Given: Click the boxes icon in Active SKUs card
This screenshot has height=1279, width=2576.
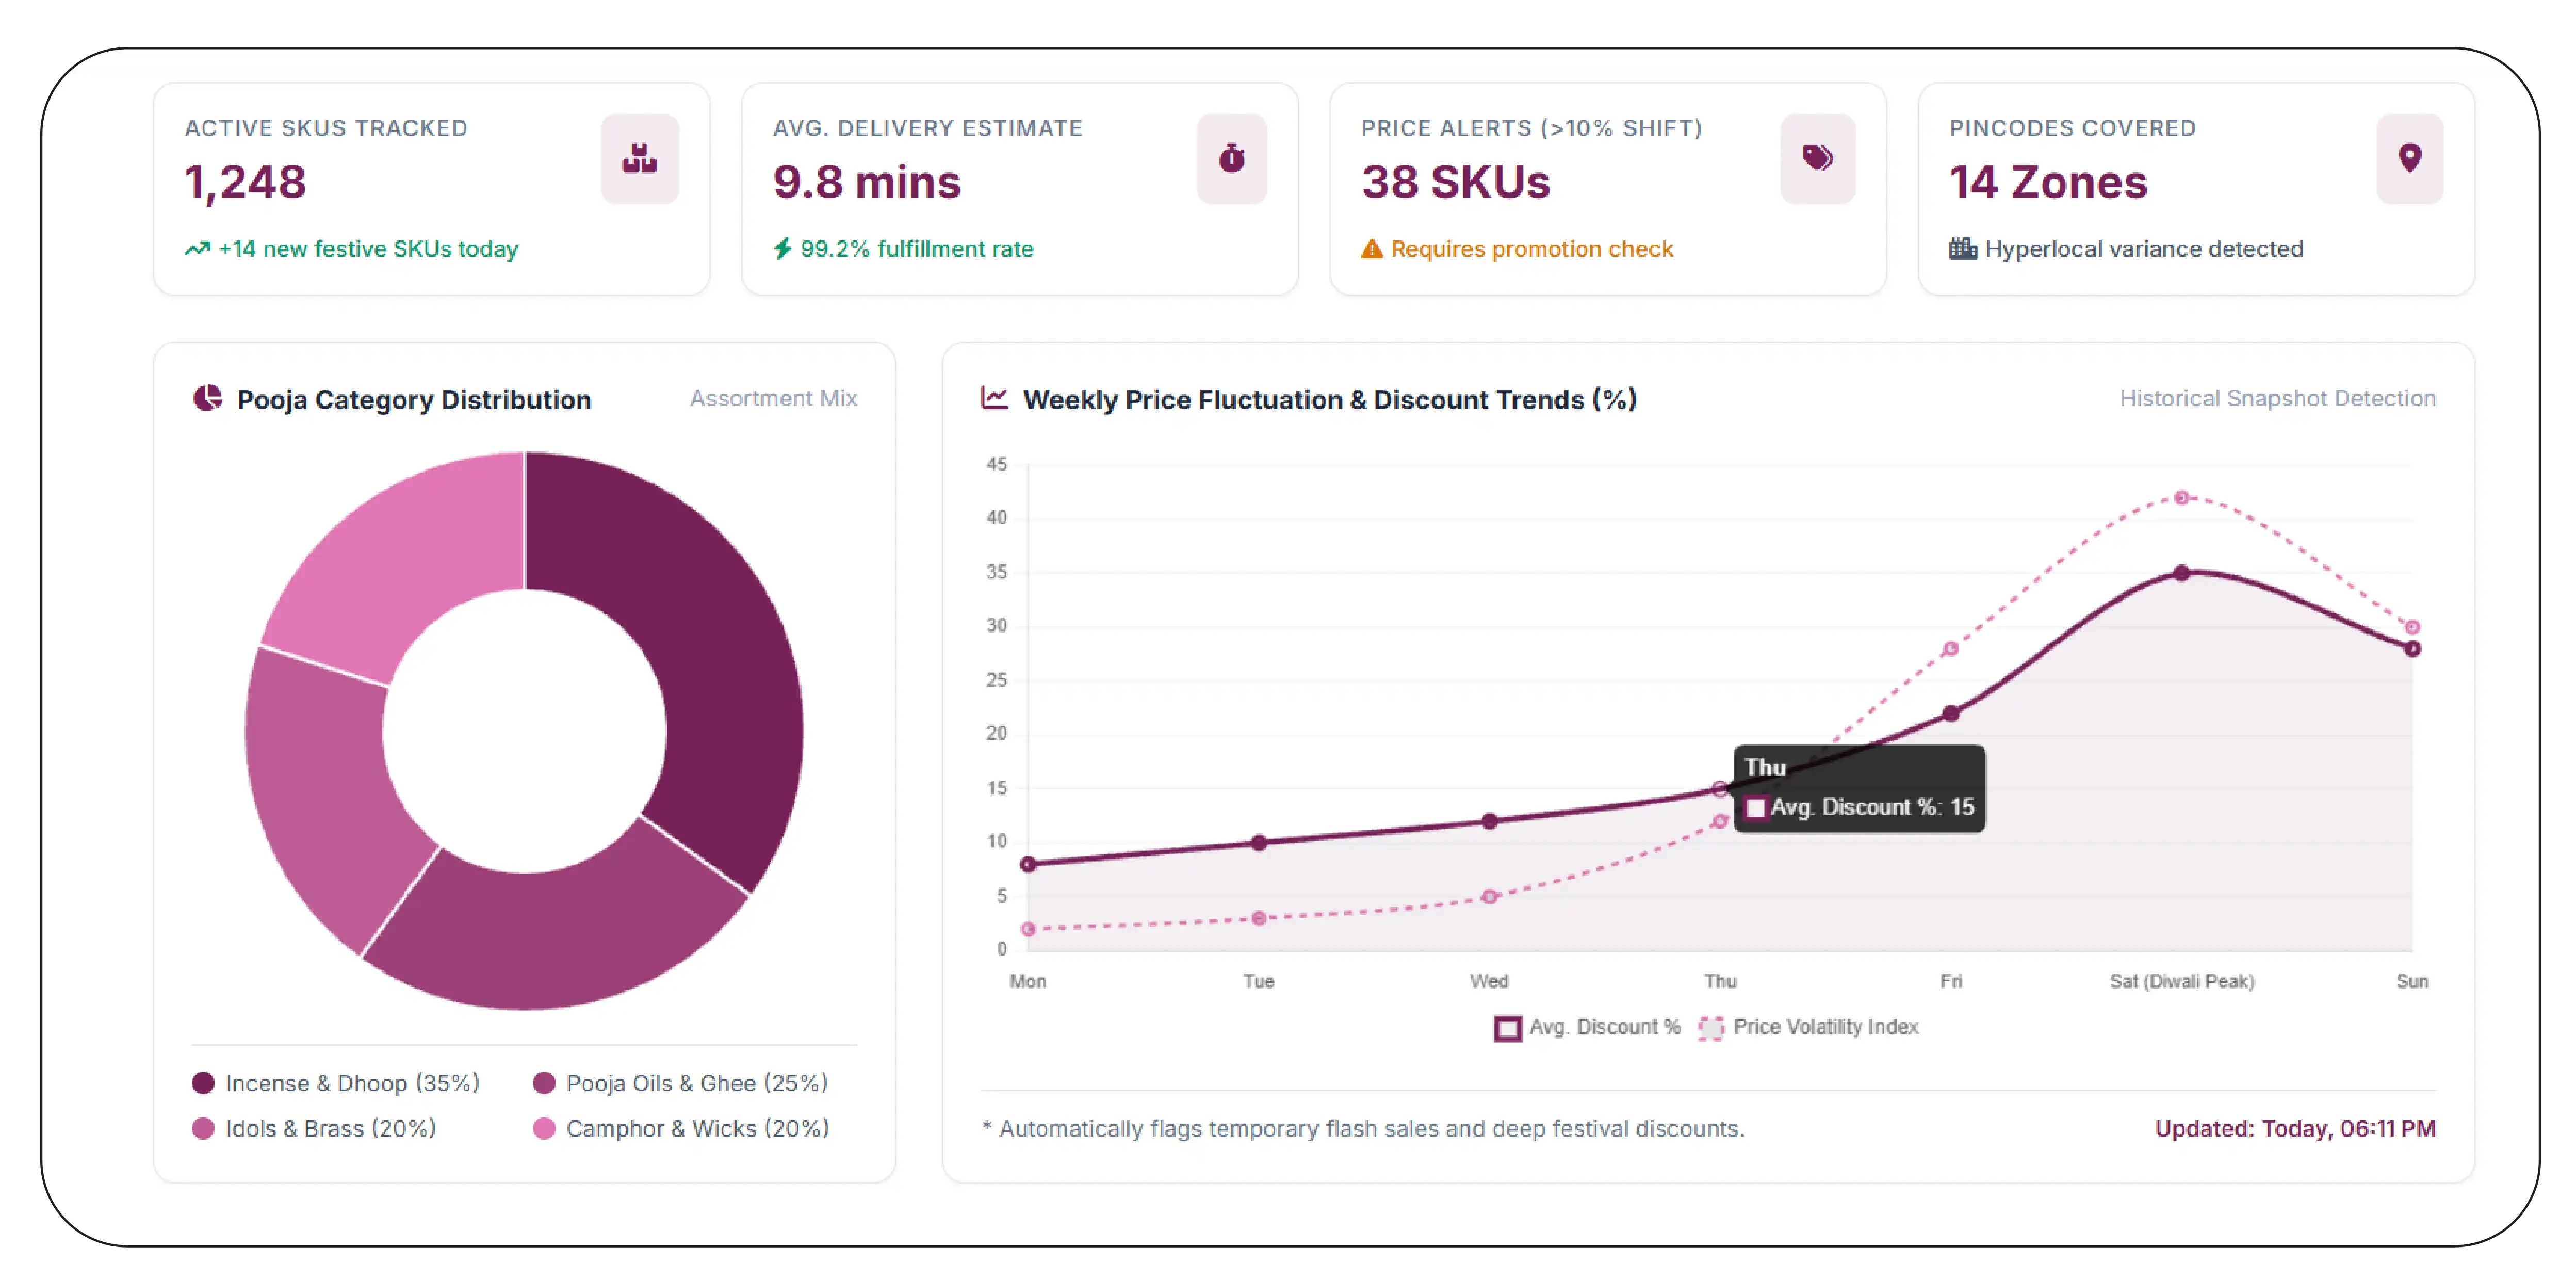Looking at the screenshot, I should [x=639, y=158].
